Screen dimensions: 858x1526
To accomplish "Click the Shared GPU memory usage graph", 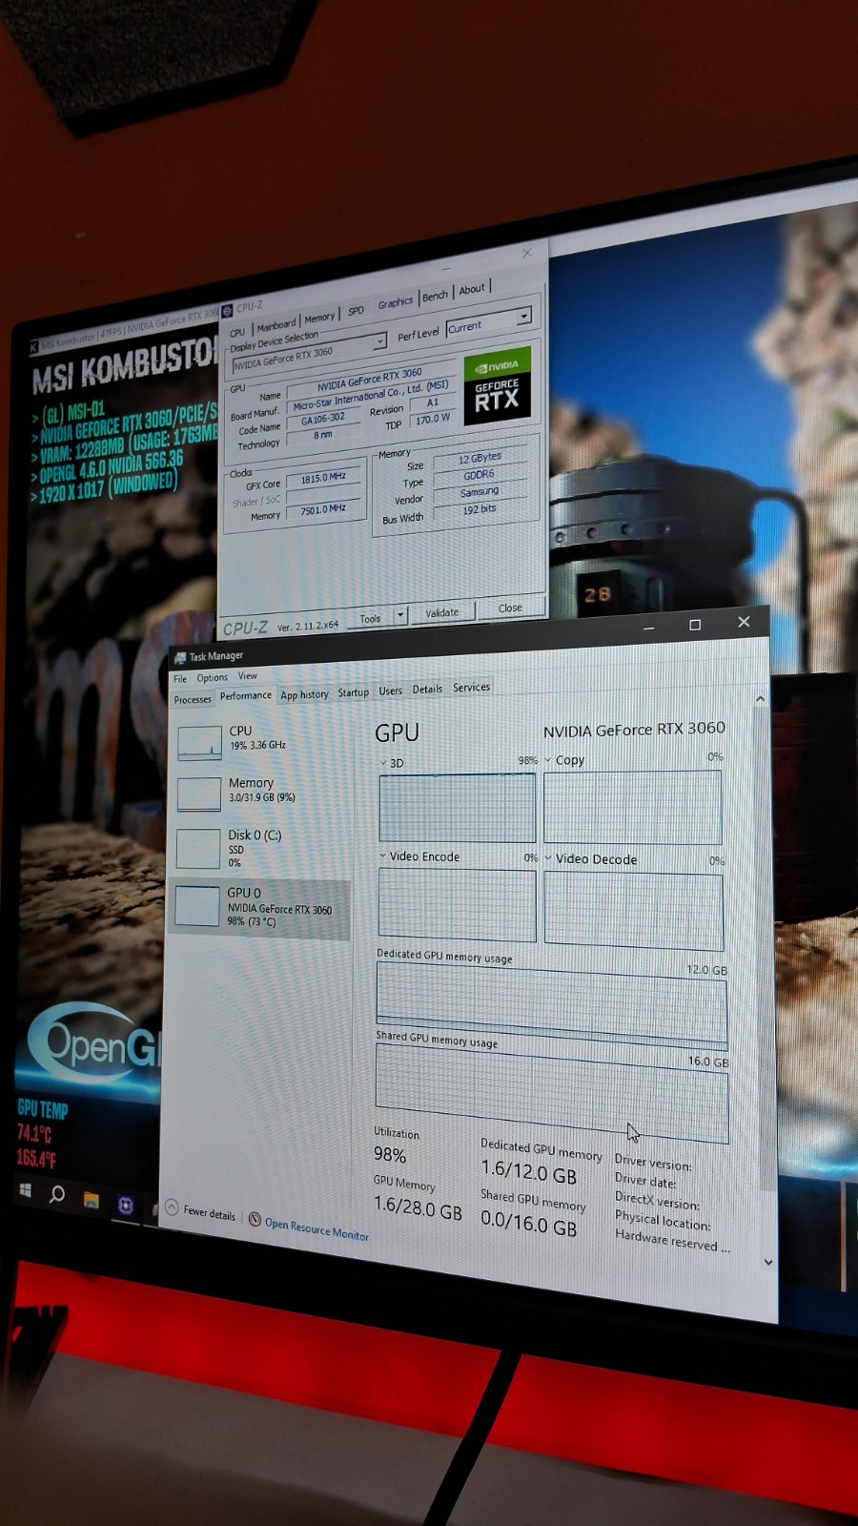I will tap(552, 1094).
